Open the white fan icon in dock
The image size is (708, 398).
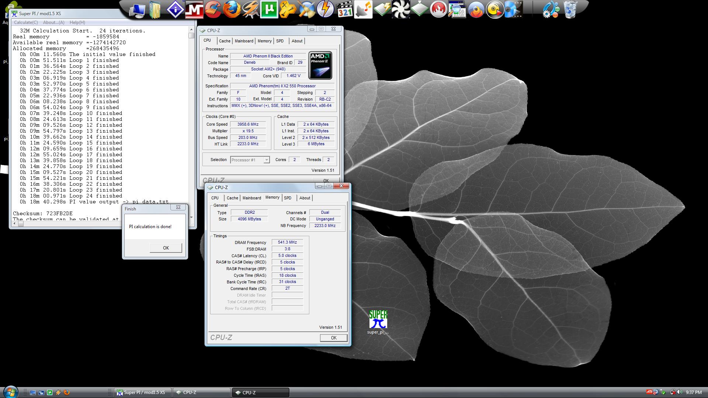(x=400, y=10)
